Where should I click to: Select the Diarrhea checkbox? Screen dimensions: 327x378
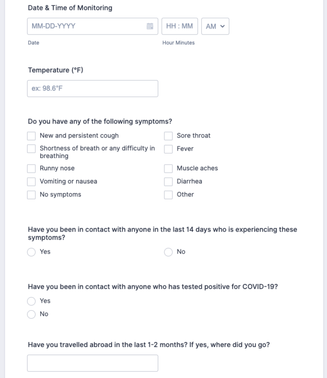(169, 182)
